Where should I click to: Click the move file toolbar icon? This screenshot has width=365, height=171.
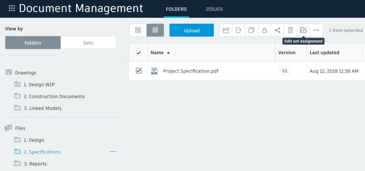coord(238,30)
